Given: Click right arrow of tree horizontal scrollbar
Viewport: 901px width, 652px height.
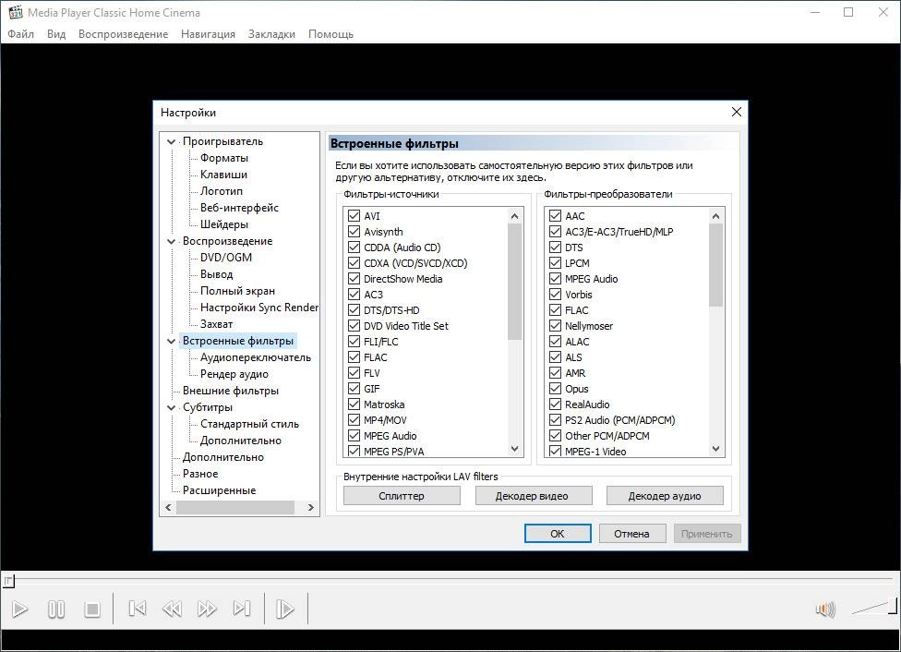Looking at the screenshot, I should coord(311,508).
